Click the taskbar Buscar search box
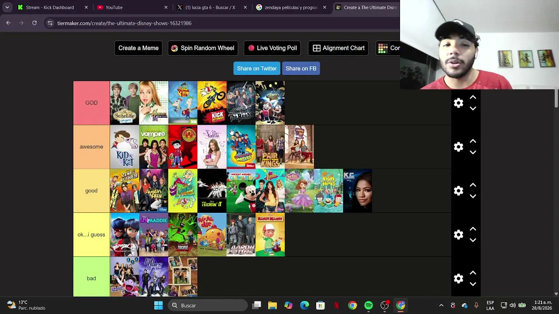 coord(208,305)
